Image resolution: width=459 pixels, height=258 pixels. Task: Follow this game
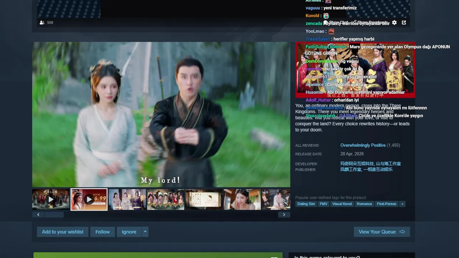click(103, 232)
